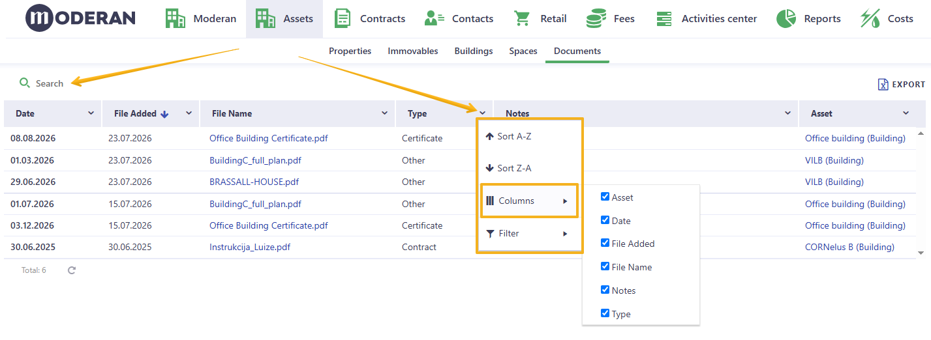The width and height of the screenshot is (931, 340).
Task: Open BRASSALL-HOUSE.pdf file link
Action: coord(254,182)
